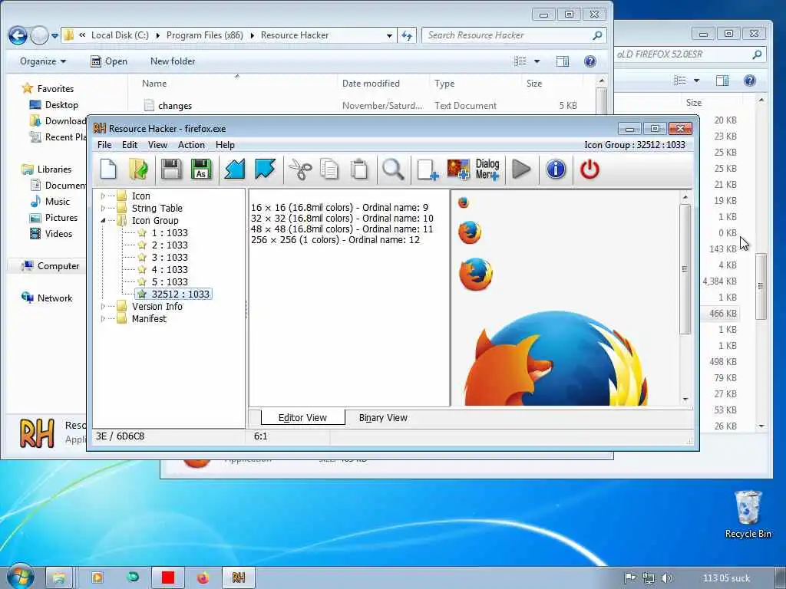Click the Compile Script left-down arrow icon

click(x=234, y=169)
